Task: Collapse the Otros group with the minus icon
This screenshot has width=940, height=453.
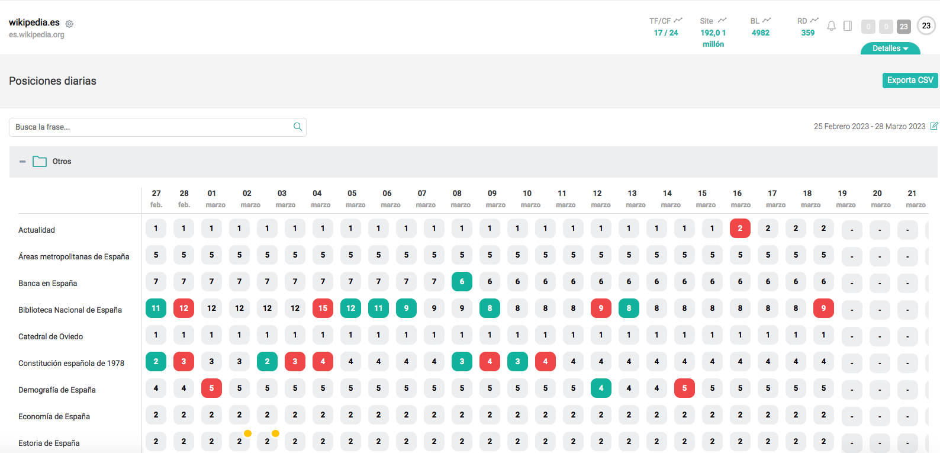Action: (x=22, y=161)
